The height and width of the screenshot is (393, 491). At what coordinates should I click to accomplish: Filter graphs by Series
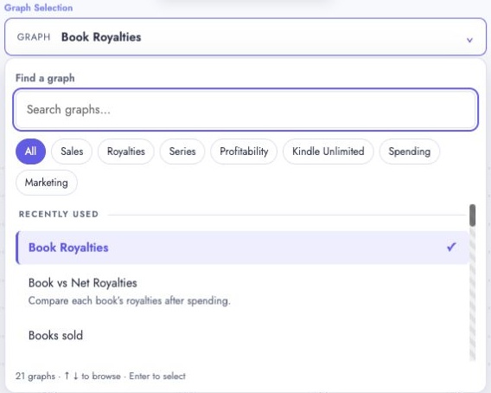tap(182, 151)
